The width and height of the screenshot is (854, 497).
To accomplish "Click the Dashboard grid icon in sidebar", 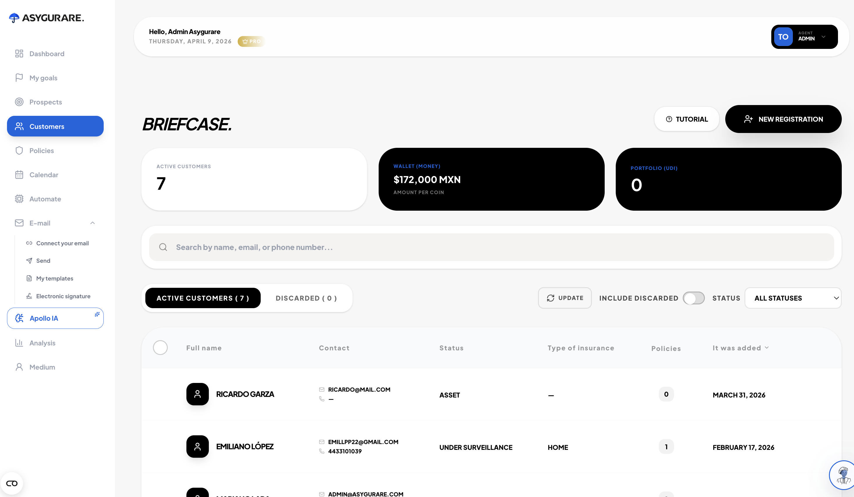I will [19, 54].
